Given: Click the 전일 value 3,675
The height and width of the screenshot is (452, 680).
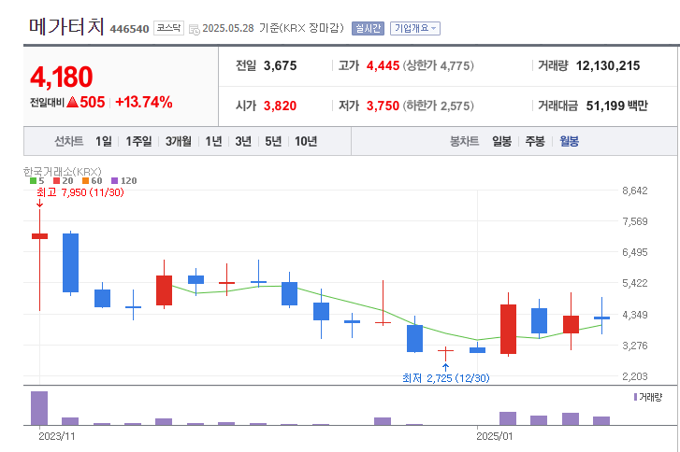Looking at the screenshot, I should pos(281,65).
